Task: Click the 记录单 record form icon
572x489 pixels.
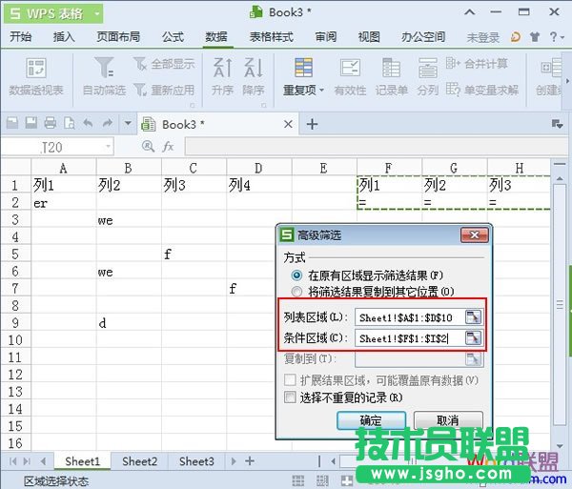Action: click(x=391, y=69)
